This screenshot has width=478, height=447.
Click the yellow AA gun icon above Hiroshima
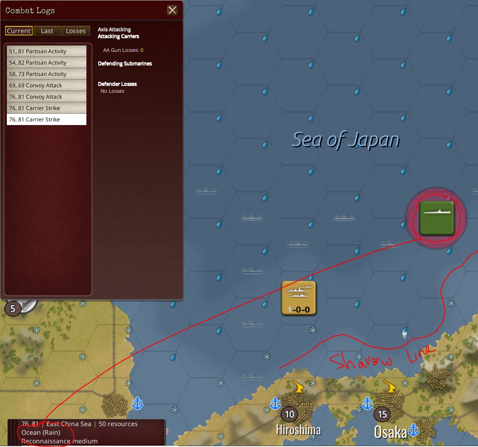point(298,386)
